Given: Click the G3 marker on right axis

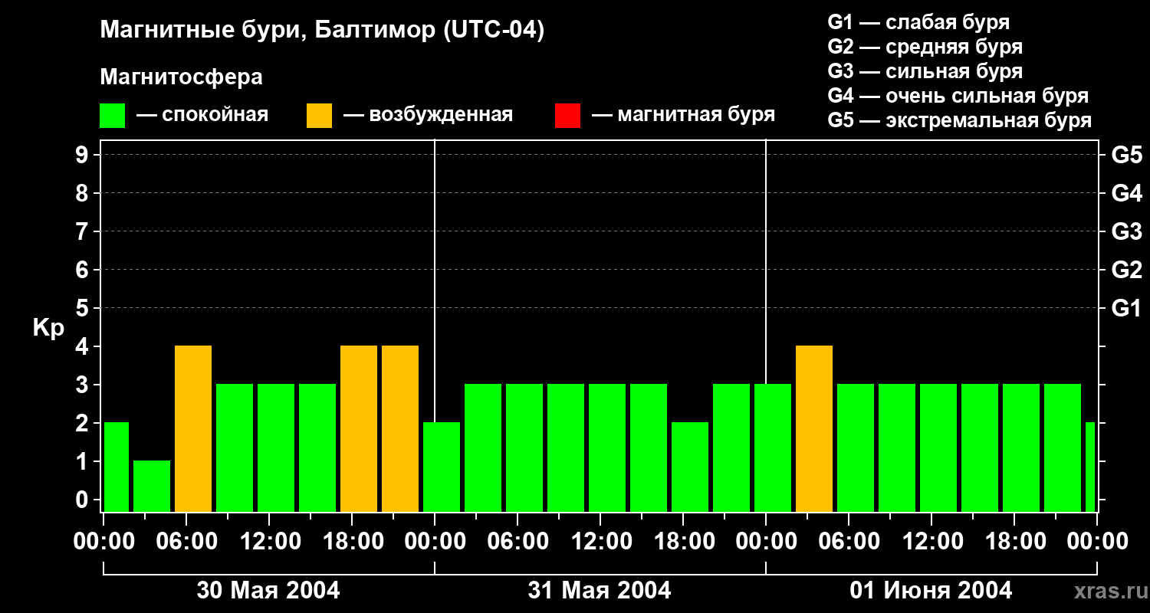Looking at the screenshot, I should click(x=1126, y=231).
